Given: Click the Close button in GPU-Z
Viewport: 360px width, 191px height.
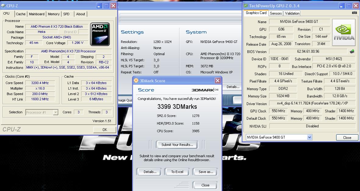Looking at the screenshot, I should click(x=347, y=138).
